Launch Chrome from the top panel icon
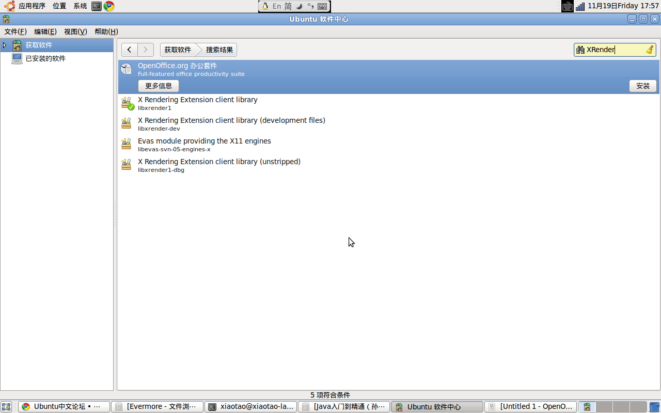 point(109,6)
